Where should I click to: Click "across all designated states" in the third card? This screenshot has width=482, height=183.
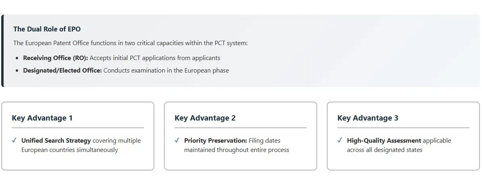click(384, 150)
